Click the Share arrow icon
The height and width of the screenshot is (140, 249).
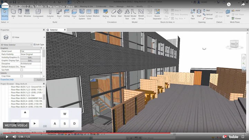[243, 4]
